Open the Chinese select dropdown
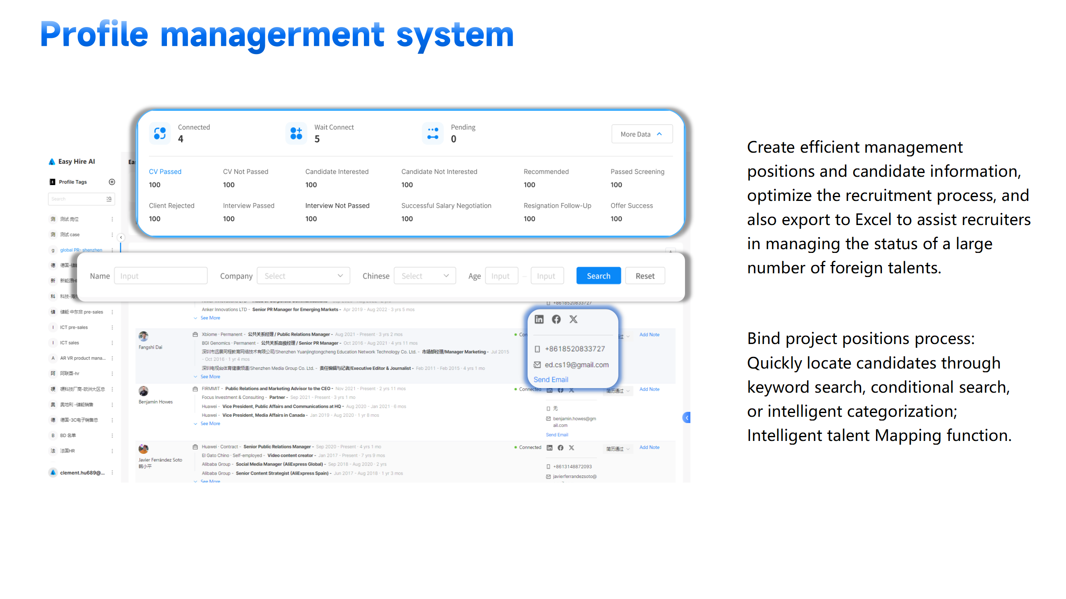 click(x=425, y=276)
